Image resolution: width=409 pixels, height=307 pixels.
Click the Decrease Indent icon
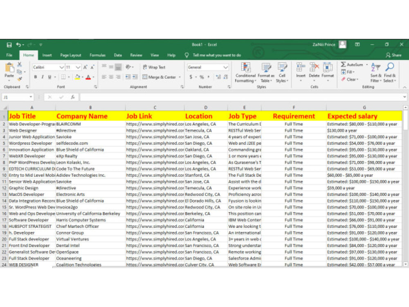coord(128,77)
